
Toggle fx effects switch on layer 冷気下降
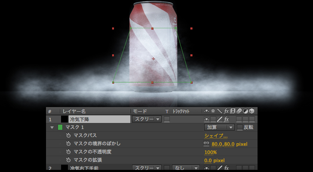[x=226, y=119]
